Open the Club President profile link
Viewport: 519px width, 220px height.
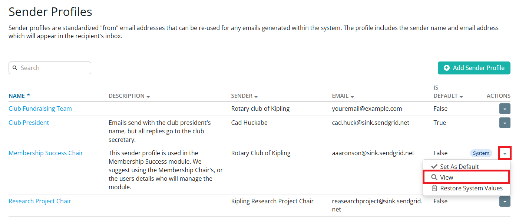point(29,122)
